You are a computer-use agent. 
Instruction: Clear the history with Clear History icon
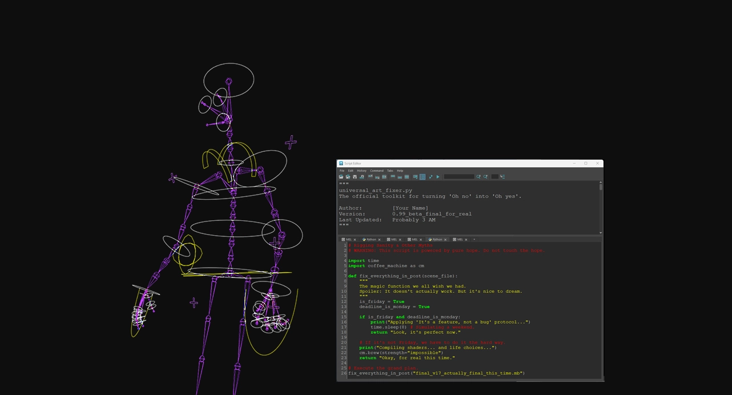[x=370, y=177]
